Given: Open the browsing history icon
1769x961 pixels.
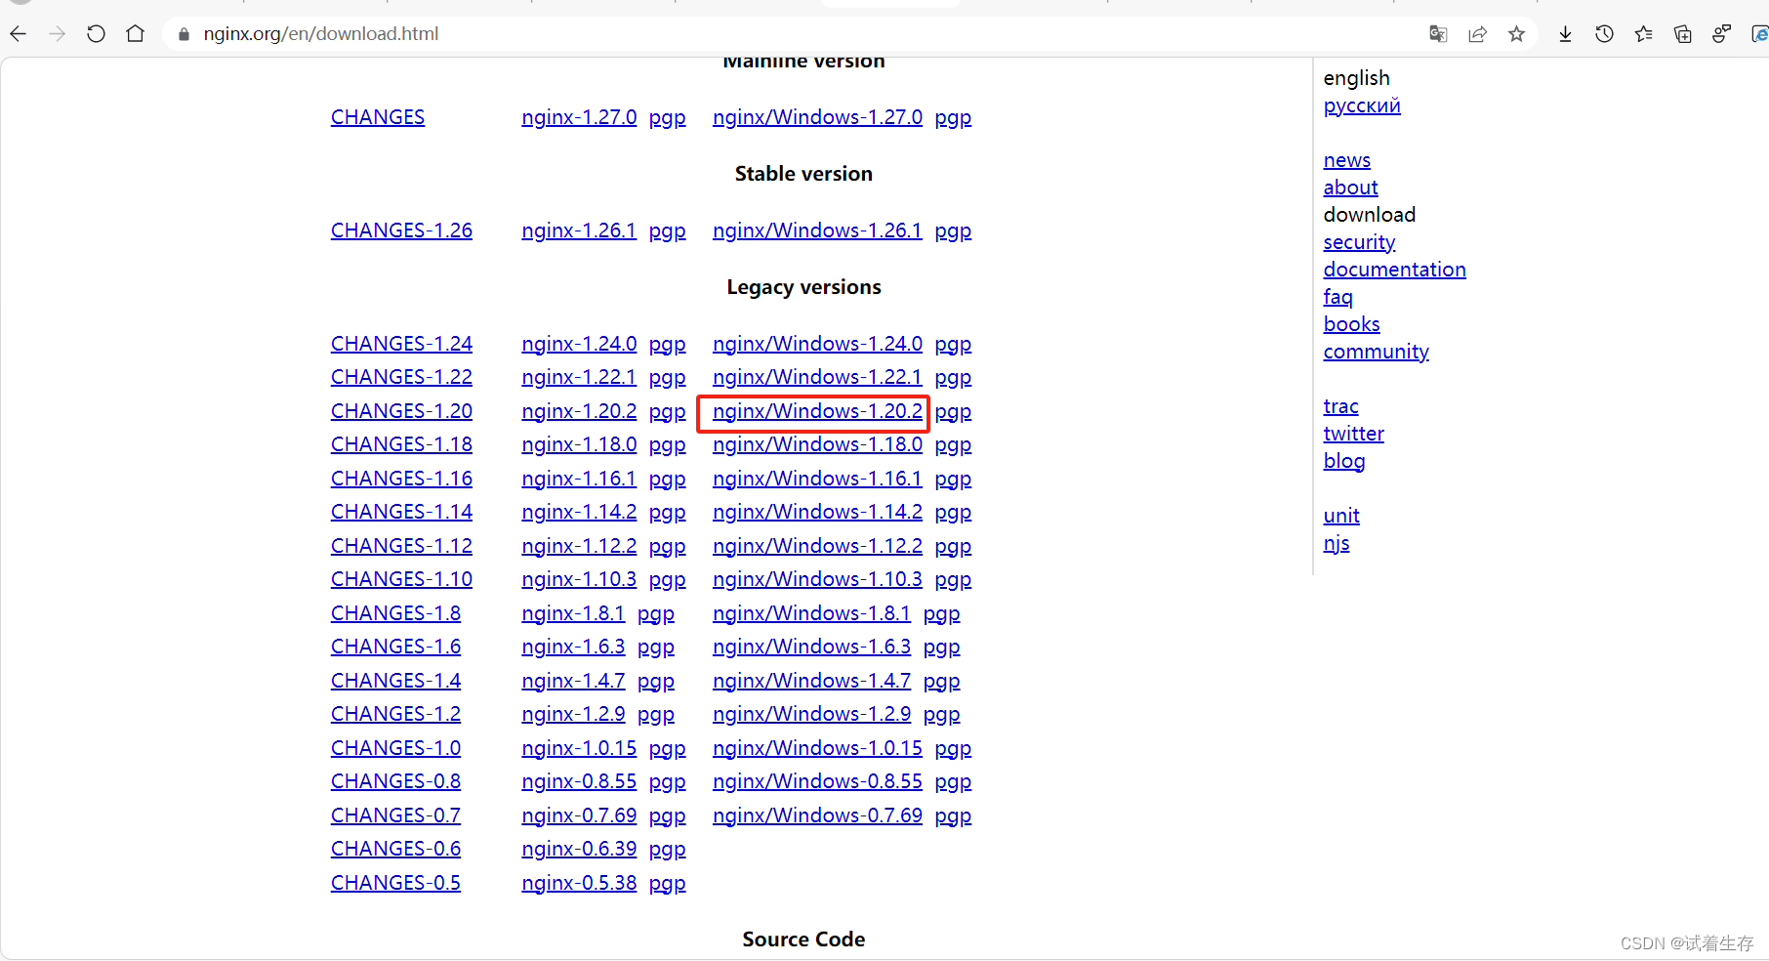Looking at the screenshot, I should 1604,34.
